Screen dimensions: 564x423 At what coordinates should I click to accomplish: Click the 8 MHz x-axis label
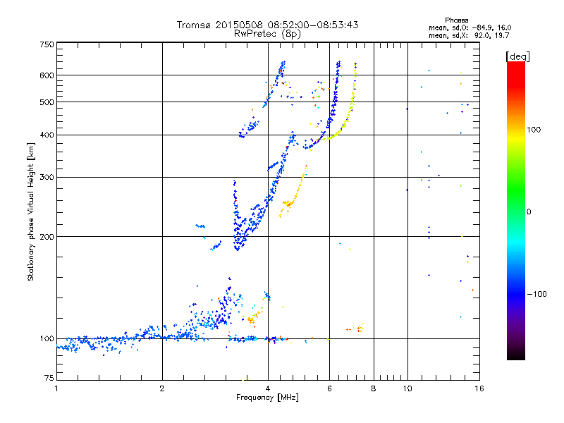coord(374,388)
